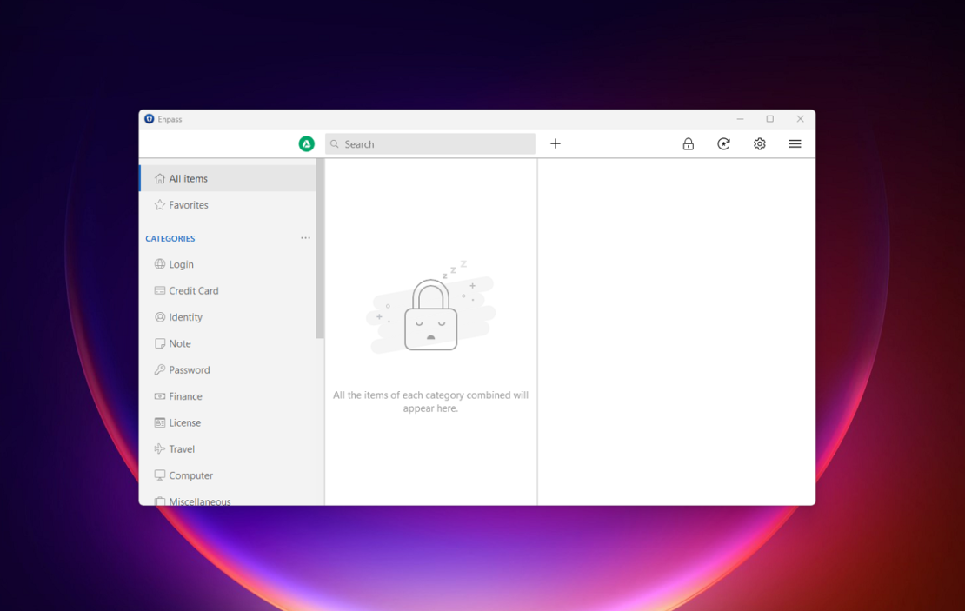Select the License category

pyautogui.click(x=184, y=423)
